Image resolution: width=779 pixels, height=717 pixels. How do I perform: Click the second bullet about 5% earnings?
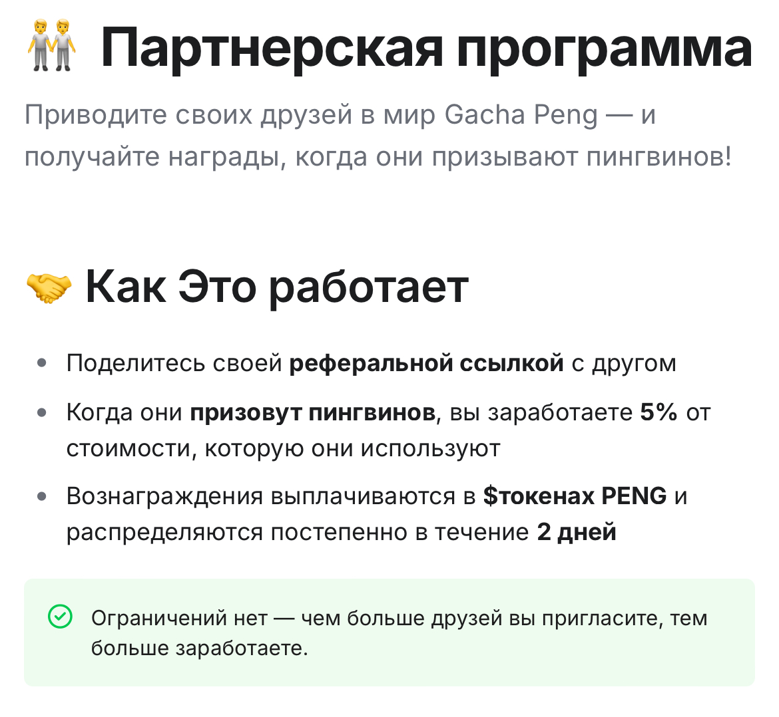(x=389, y=430)
